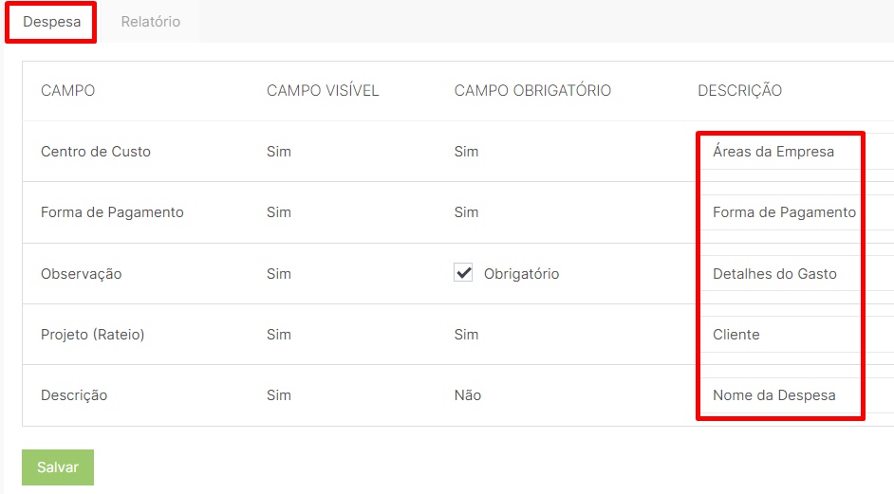
Task: Click the Não value in Descrição row
Action: tap(468, 395)
